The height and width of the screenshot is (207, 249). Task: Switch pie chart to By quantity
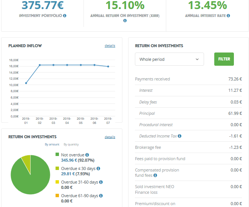click(71, 144)
